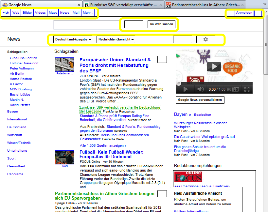Play the YouTube video center overlay
The image size is (268, 212).
214,67
